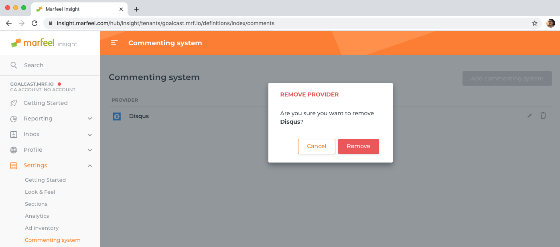Click the browser address bar URL

click(166, 23)
